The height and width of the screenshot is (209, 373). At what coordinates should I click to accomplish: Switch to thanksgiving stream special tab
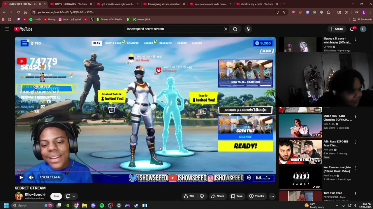(164, 4)
